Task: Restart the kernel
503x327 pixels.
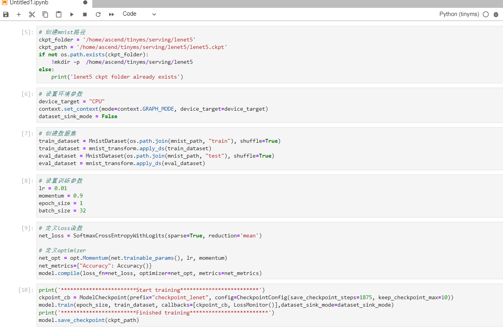Action: [98, 14]
